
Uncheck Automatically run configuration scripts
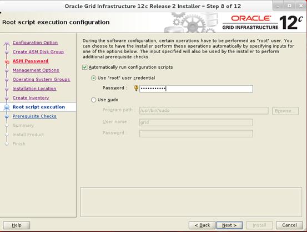pos(84,68)
